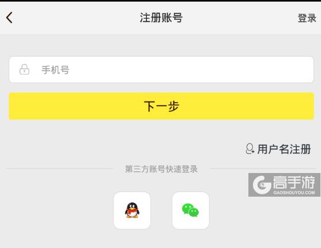This screenshot has width=321, height=248.
Task: Go back using the left arrow icon
Action: tap(9, 18)
